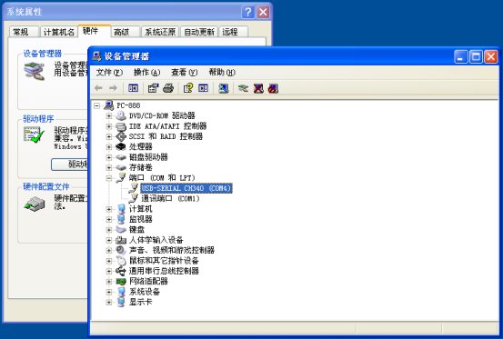Viewport: 503px width, 339px height.
Task: Expand the 显示卡 node
Action: pyautogui.click(x=109, y=302)
